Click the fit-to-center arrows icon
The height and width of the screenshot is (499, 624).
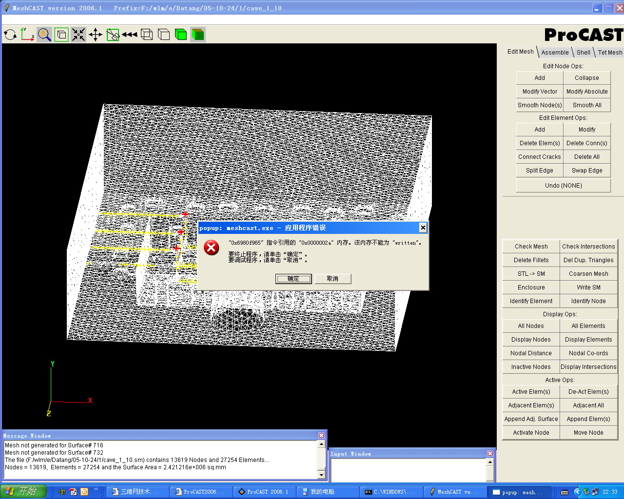pos(78,35)
